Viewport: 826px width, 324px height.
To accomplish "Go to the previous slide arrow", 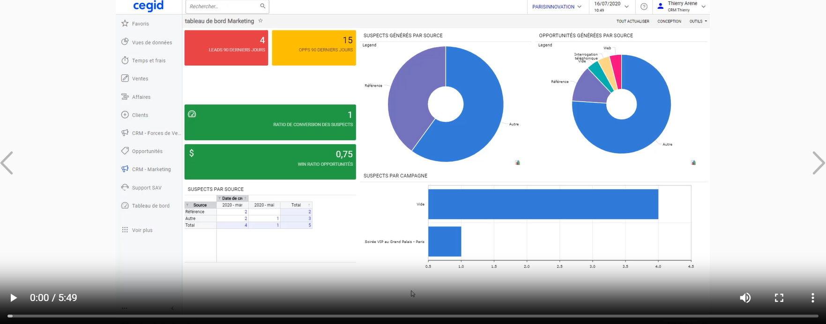I will [x=7, y=163].
